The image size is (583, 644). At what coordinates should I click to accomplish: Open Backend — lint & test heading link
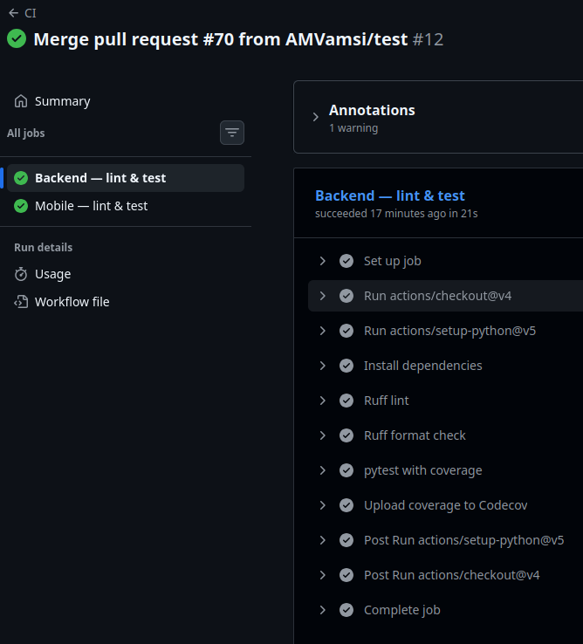click(x=390, y=195)
